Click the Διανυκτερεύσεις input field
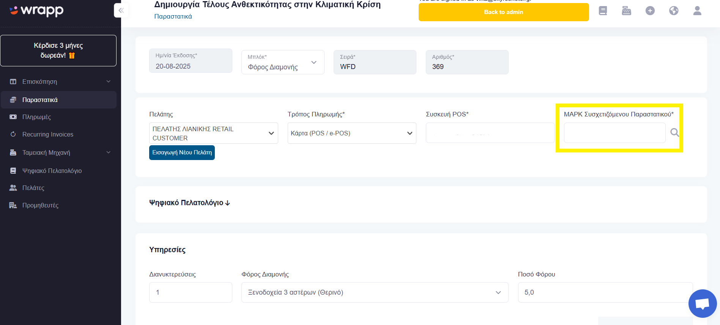The width and height of the screenshot is (720, 325). [191, 292]
